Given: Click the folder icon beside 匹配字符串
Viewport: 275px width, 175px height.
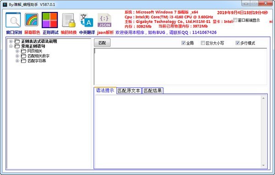Looking at the screenshot, I should tap(23, 61).
